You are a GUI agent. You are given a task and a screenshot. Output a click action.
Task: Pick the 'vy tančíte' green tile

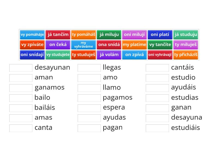click(x=160, y=45)
